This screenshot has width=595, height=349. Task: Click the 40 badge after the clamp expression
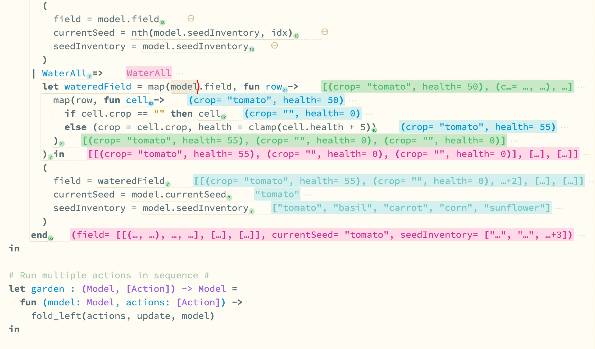click(x=374, y=130)
